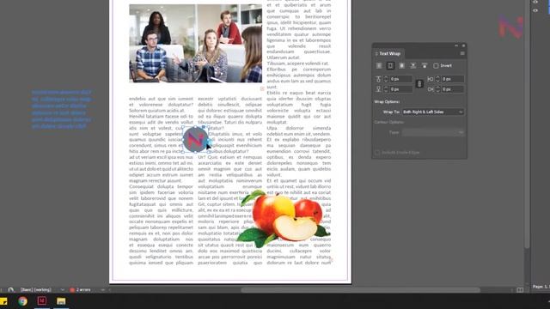Select the blue pasteboard text block

[61, 109]
